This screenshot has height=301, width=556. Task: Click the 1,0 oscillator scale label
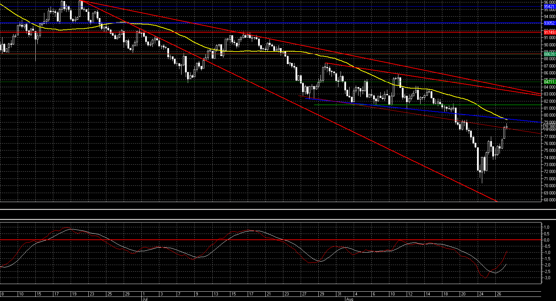pos(548,227)
